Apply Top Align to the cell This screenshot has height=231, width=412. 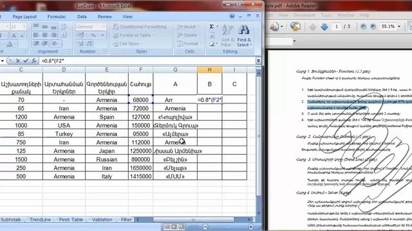[x=36, y=26]
